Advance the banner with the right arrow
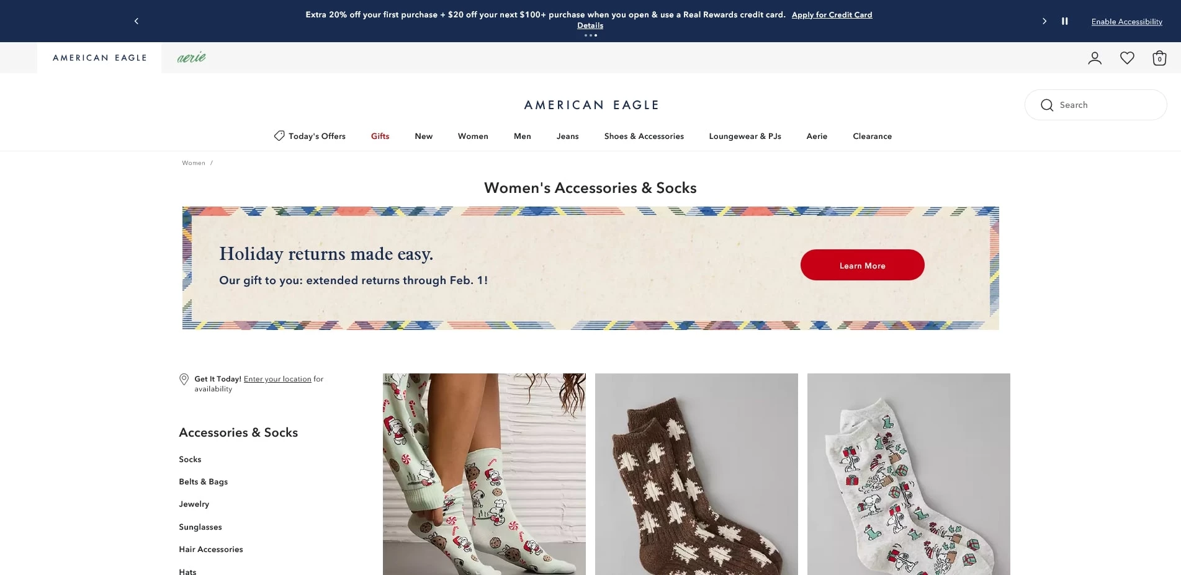Image resolution: width=1181 pixels, height=575 pixels. point(1044,20)
